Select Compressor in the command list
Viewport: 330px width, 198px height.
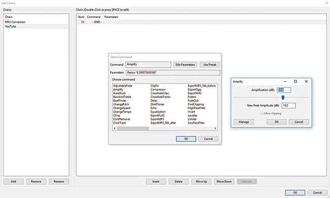[158, 89]
